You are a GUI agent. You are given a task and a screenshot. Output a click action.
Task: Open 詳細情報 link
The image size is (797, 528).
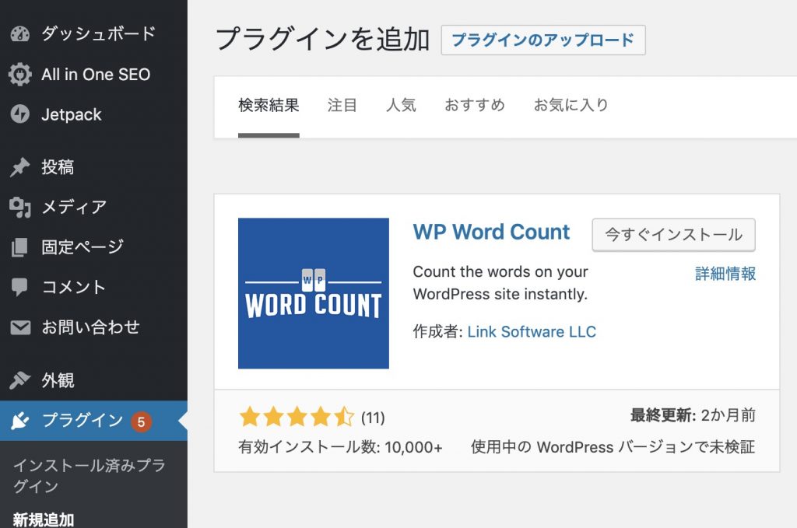point(725,274)
